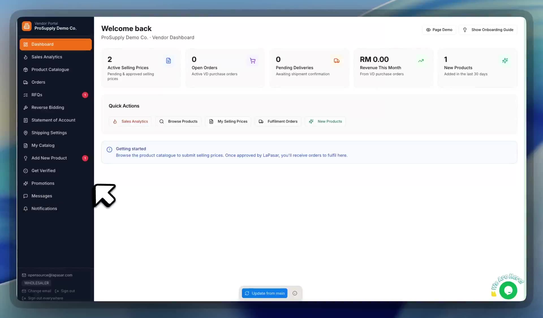Screen dimensions: 543x318
Task: Click the WHOLESALER account badge
Action: pyautogui.click(x=36, y=283)
